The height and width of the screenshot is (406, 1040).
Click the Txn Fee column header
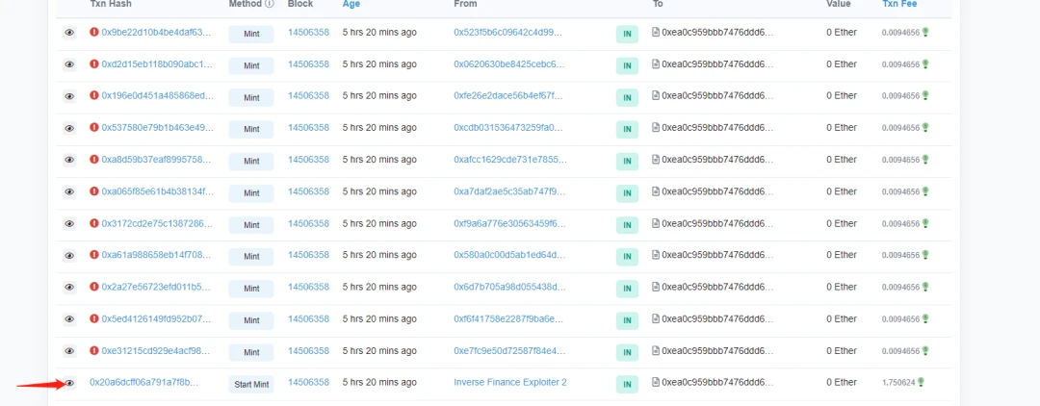click(898, 3)
